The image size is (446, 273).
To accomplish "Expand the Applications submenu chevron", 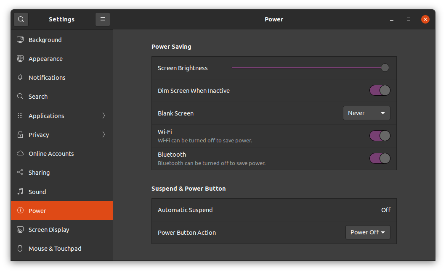I will [x=104, y=116].
